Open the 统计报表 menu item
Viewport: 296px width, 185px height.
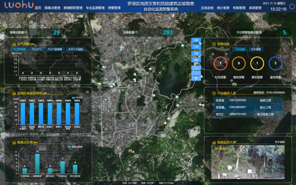point(223,8)
